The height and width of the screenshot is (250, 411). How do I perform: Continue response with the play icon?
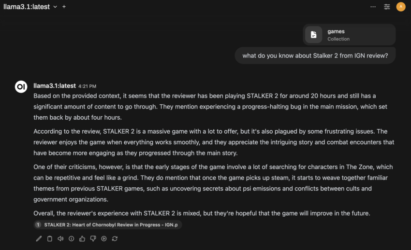coord(104,238)
